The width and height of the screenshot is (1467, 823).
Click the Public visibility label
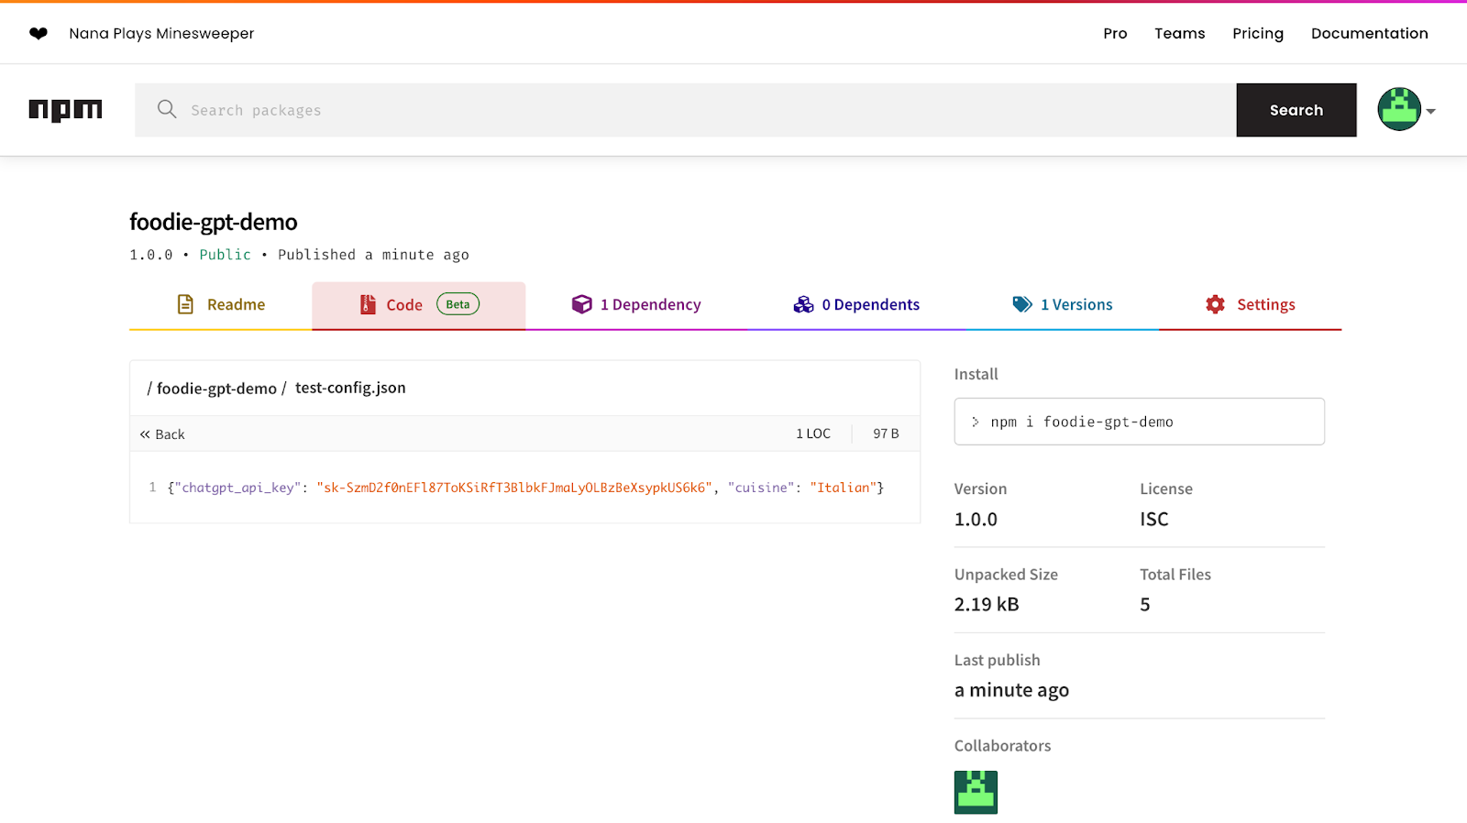[225, 255]
